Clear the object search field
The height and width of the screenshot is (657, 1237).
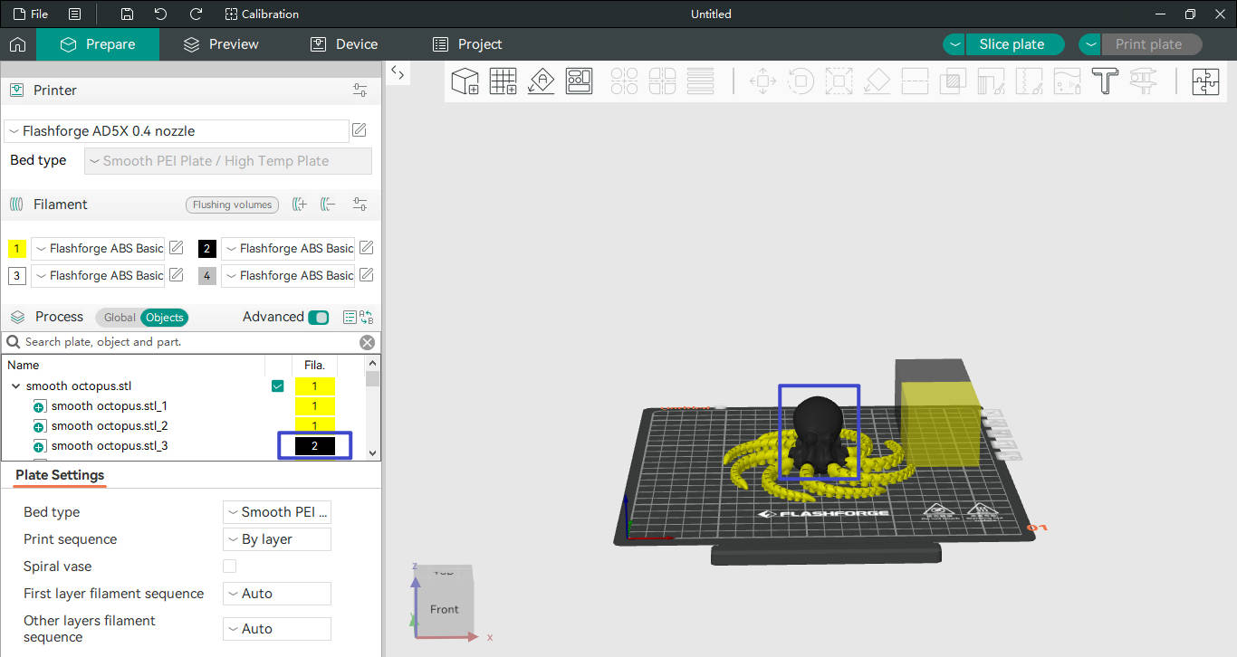click(367, 342)
